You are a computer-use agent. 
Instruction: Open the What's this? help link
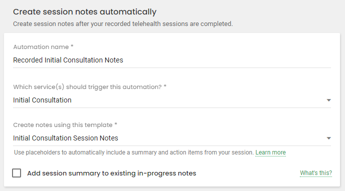pyautogui.click(x=316, y=173)
